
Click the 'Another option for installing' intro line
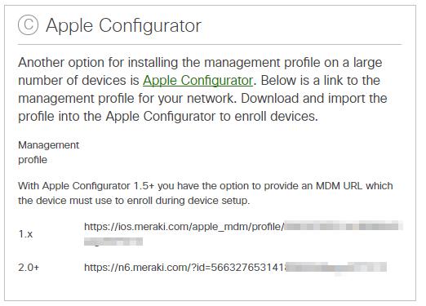(x=200, y=63)
